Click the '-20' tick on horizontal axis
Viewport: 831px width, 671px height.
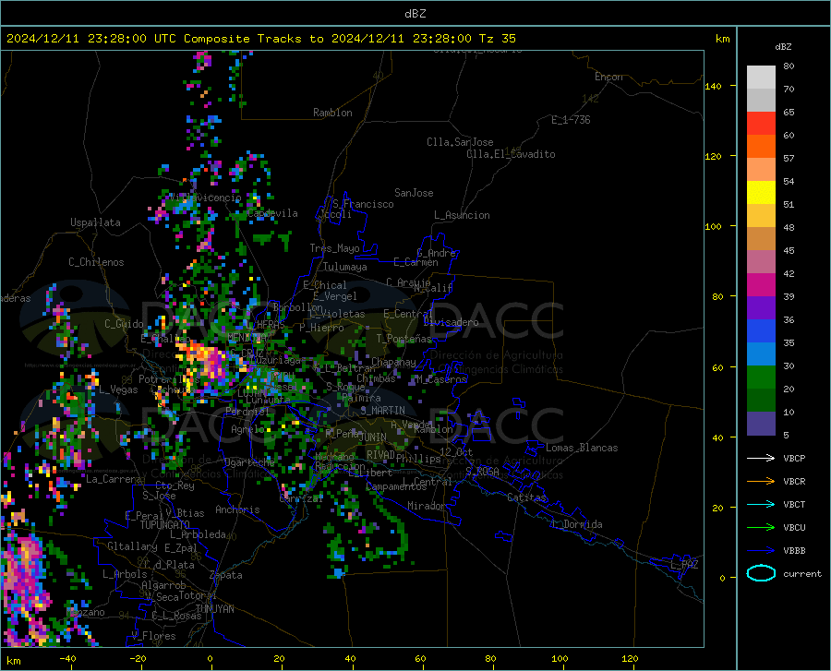point(138,658)
